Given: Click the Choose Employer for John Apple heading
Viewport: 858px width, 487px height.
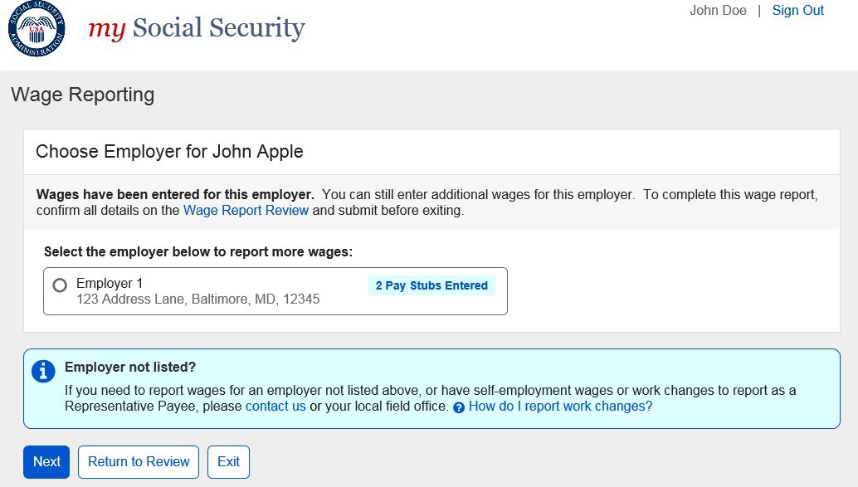Looking at the screenshot, I should 169,152.
